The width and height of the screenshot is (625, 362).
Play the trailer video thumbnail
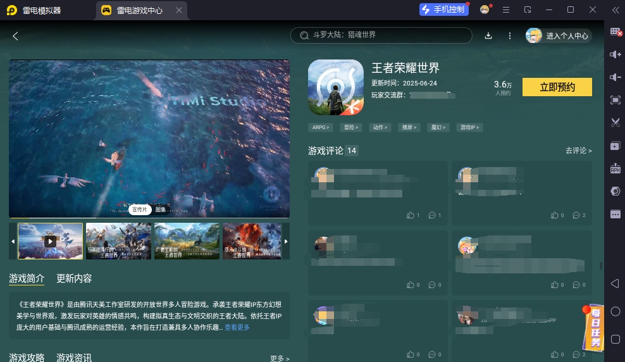coord(50,241)
